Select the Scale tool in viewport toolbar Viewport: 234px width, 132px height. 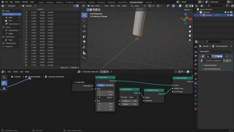[x=84, y=36]
